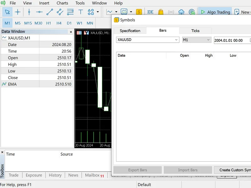Open the shapes objects tool
Image resolution: width=251 pixels, height=188 pixels.
tap(91, 12)
